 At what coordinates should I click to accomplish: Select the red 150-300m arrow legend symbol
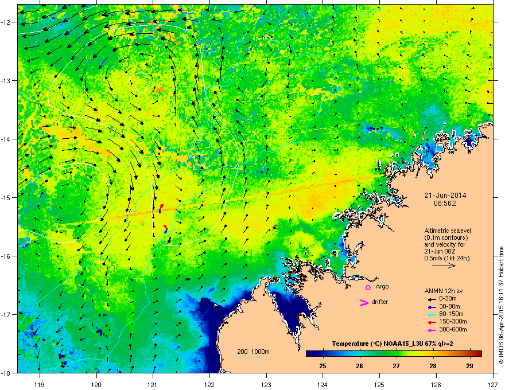coord(432,322)
